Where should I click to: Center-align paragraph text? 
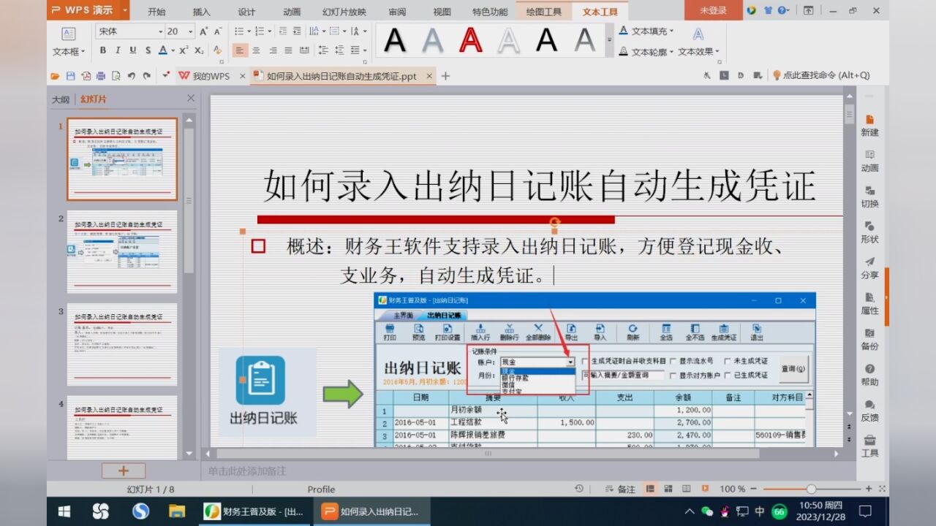pos(256,50)
